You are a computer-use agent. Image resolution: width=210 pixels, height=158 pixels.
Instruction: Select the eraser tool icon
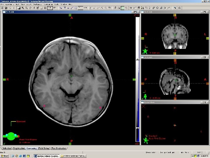(98, 8)
